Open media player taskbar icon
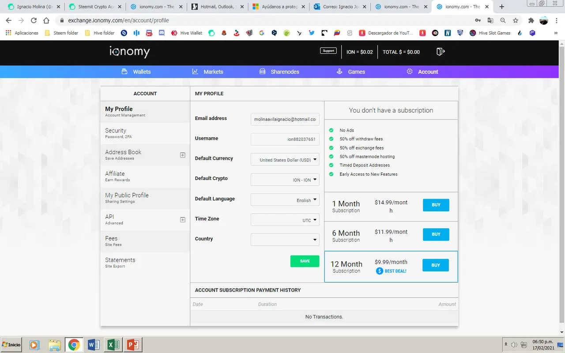 pyautogui.click(x=34, y=345)
